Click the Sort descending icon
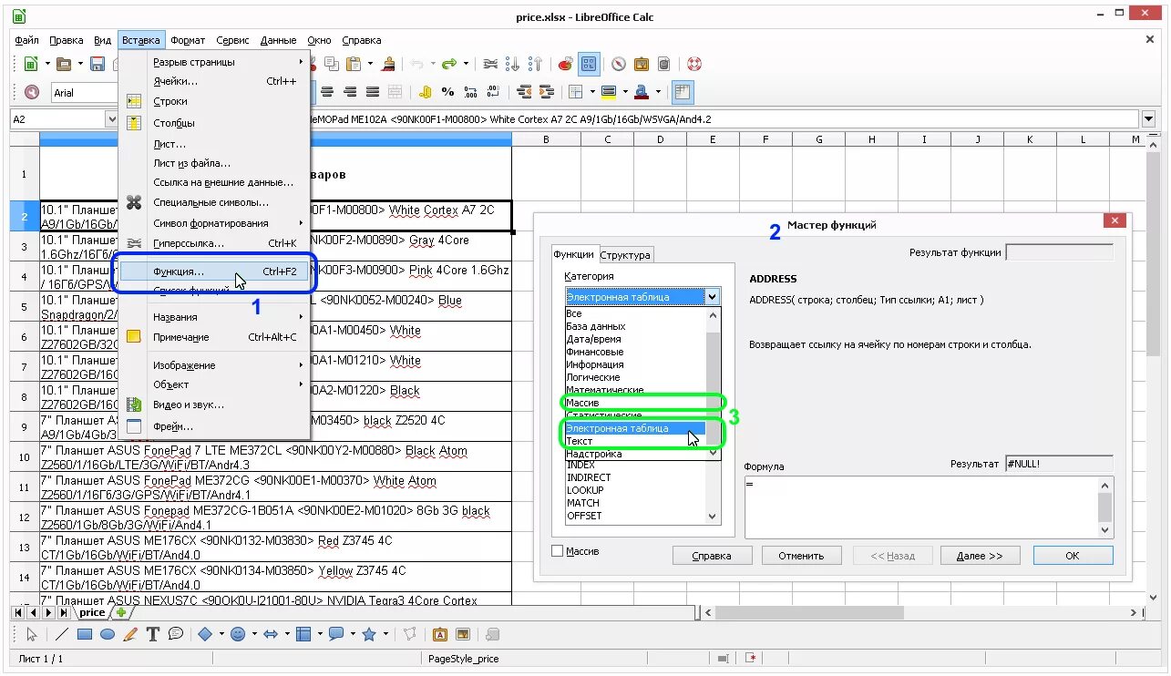This screenshot has width=1171, height=676. click(536, 64)
